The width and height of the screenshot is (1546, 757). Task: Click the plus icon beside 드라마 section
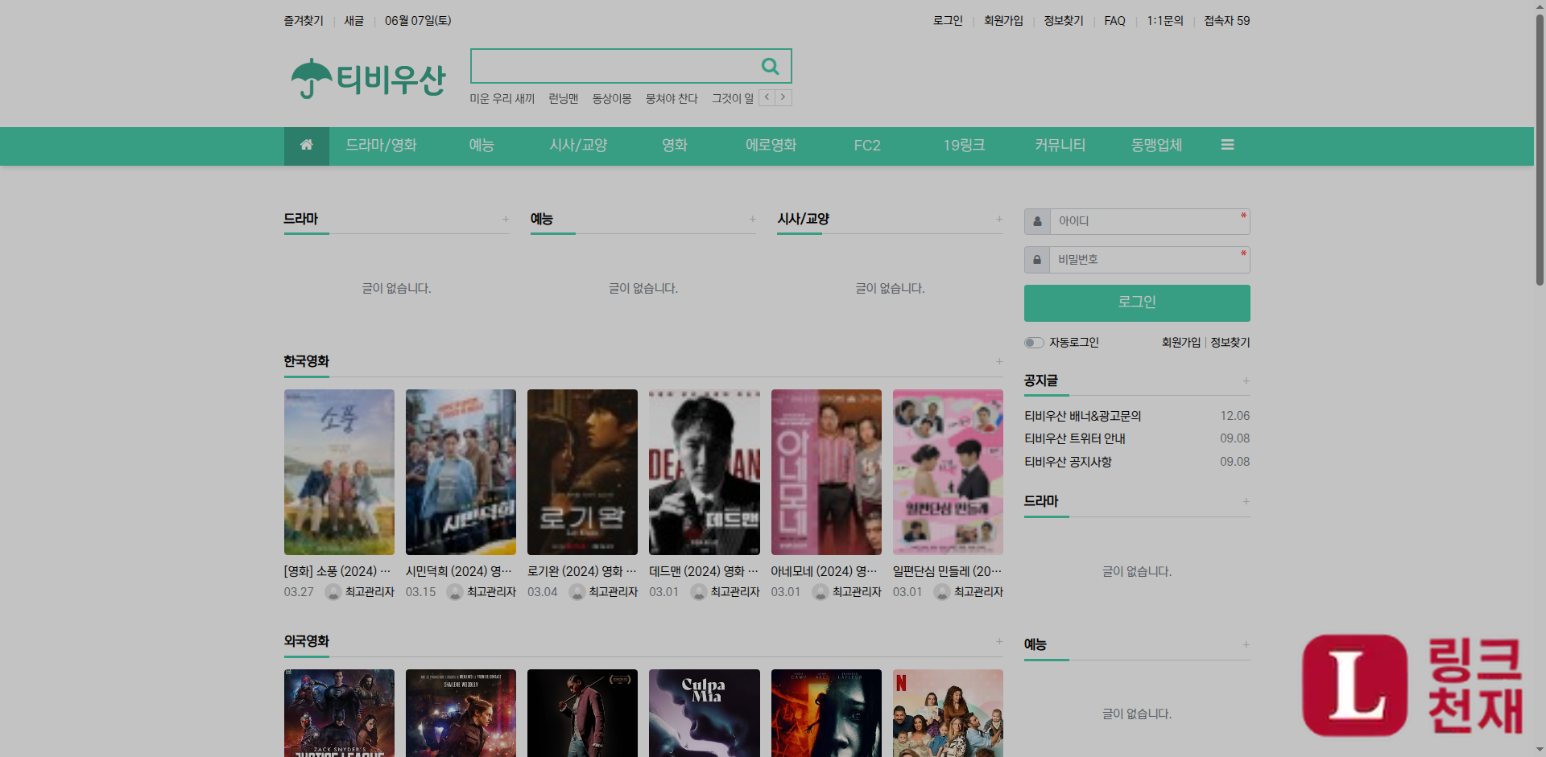tap(506, 219)
